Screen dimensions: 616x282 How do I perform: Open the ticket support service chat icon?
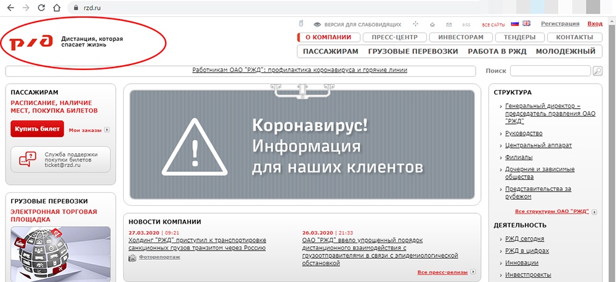tap(28, 159)
